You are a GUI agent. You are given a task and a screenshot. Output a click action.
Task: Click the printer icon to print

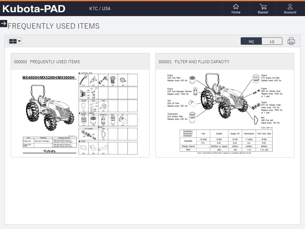pyautogui.click(x=291, y=41)
